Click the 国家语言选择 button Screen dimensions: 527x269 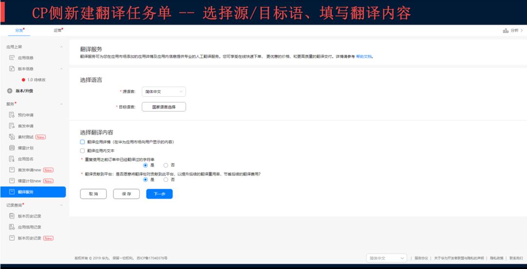coord(163,107)
